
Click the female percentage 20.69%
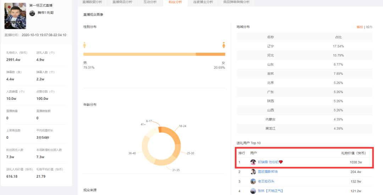coord(220,68)
